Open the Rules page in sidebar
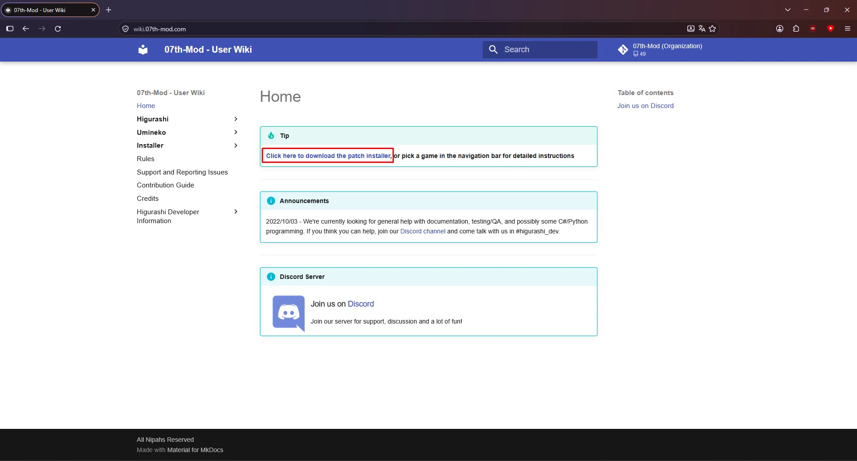 pyautogui.click(x=146, y=159)
